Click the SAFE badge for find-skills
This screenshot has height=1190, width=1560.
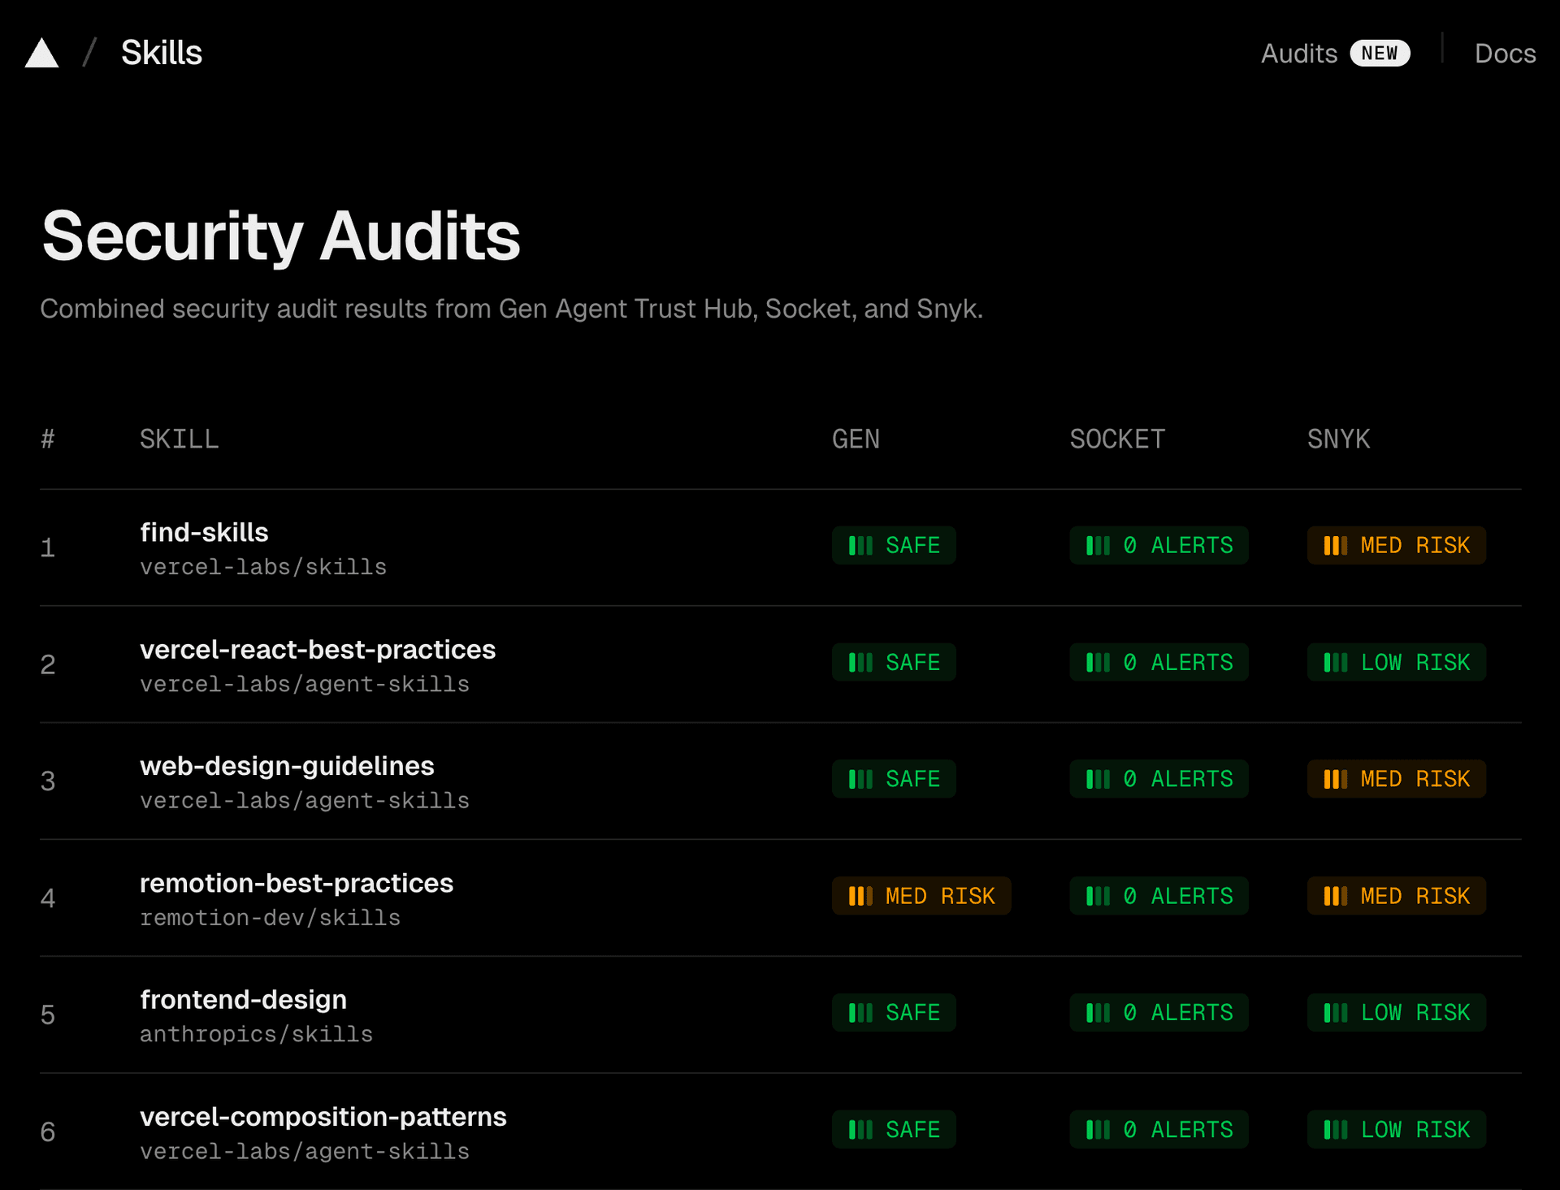click(894, 545)
